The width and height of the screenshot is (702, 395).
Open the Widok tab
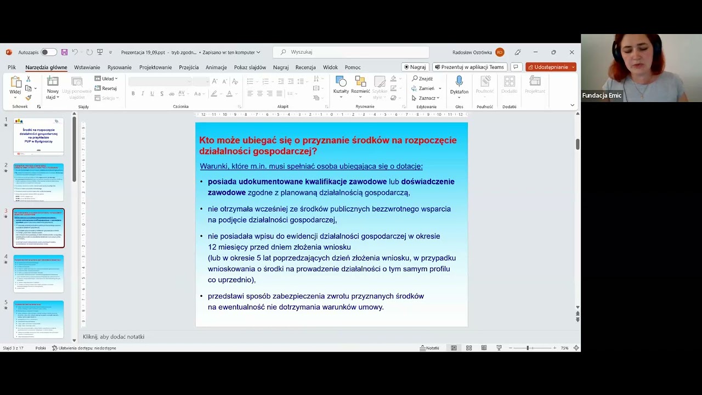pyautogui.click(x=330, y=67)
